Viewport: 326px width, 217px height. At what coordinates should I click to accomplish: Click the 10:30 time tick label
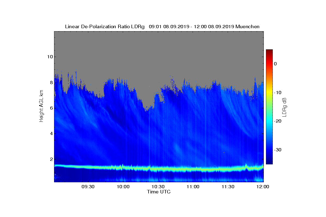[158, 187]
